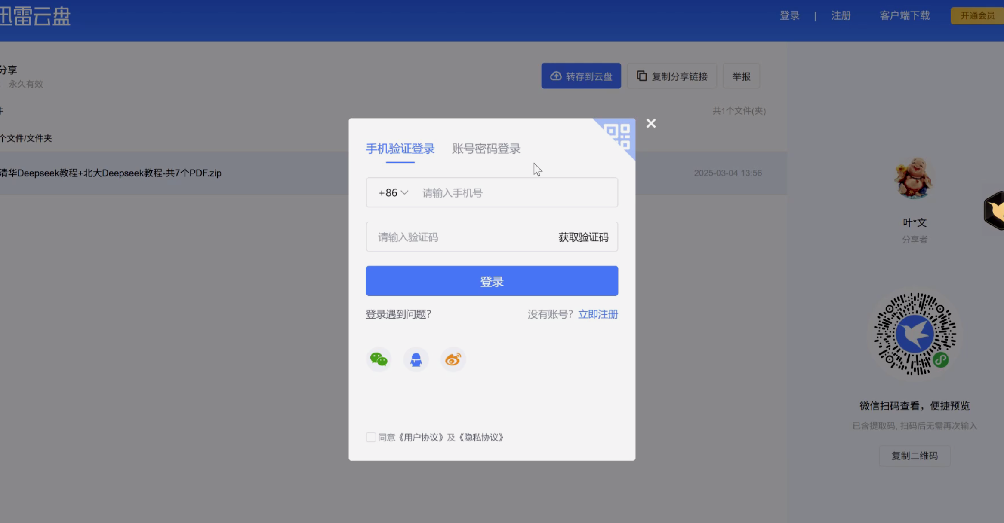Open the 《隐私协议》 link
Viewport: 1004px width, 523px height.
(480, 438)
